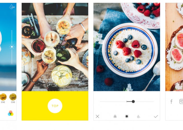Tap the white TOP shutter button
The height and width of the screenshot is (130, 183).
pos(55,106)
